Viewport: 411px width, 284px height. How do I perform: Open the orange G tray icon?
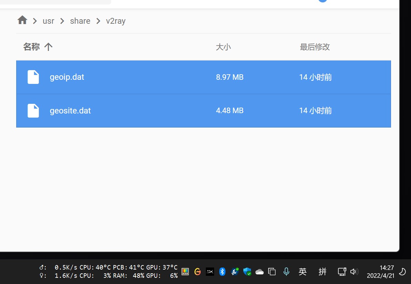pyautogui.click(x=198, y=272)
